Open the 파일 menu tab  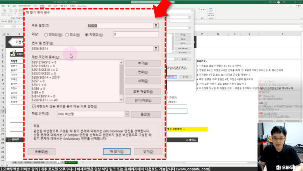tap(3, 6)
